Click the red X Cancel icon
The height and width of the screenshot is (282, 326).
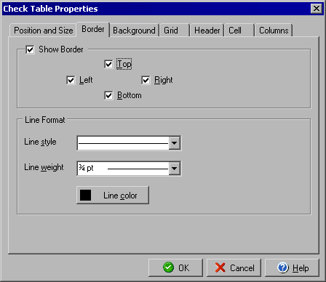pos(220,267)
